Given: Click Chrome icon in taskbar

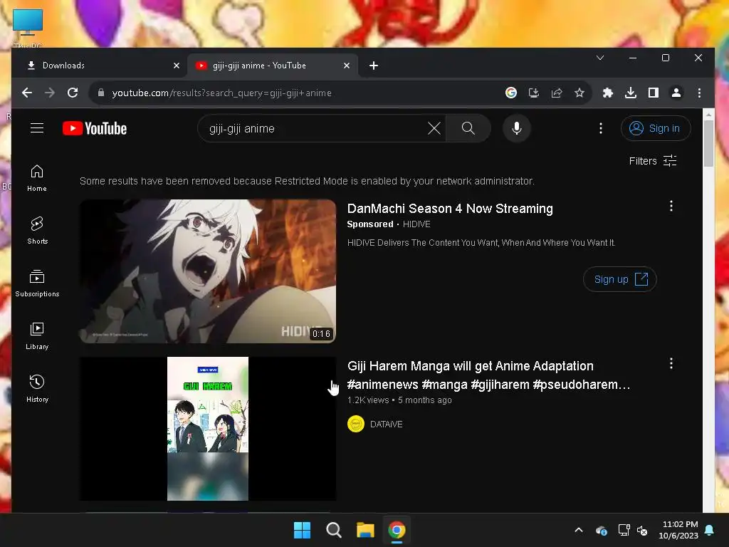Looking at the screenshot, I should [x=397, y=530].
